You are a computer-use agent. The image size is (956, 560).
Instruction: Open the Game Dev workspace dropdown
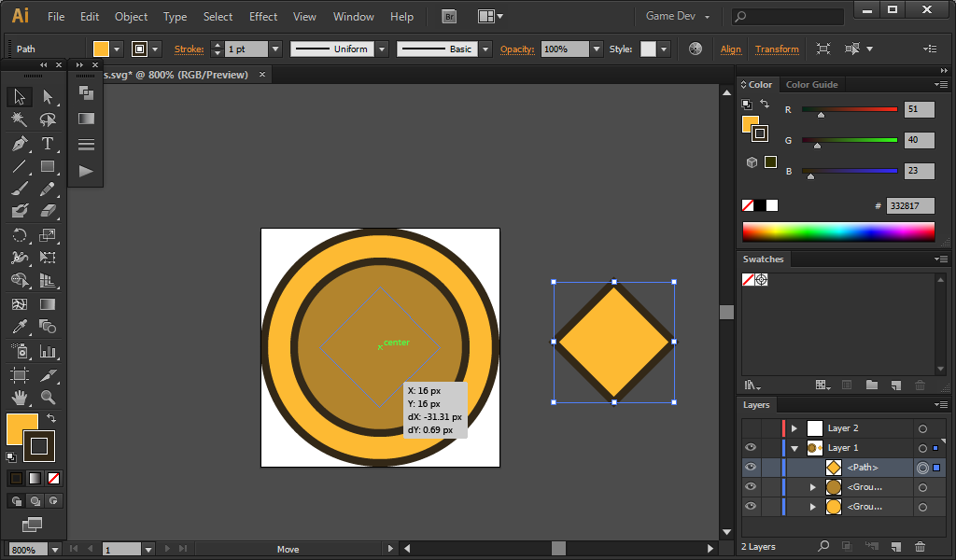[x=678, y=17]
